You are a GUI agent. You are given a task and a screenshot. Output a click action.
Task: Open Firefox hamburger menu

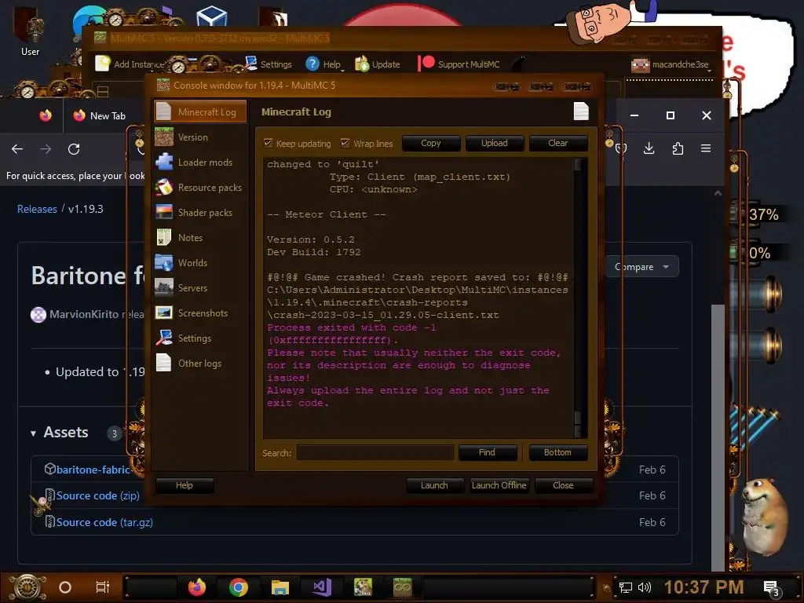[x=706, y=148]
